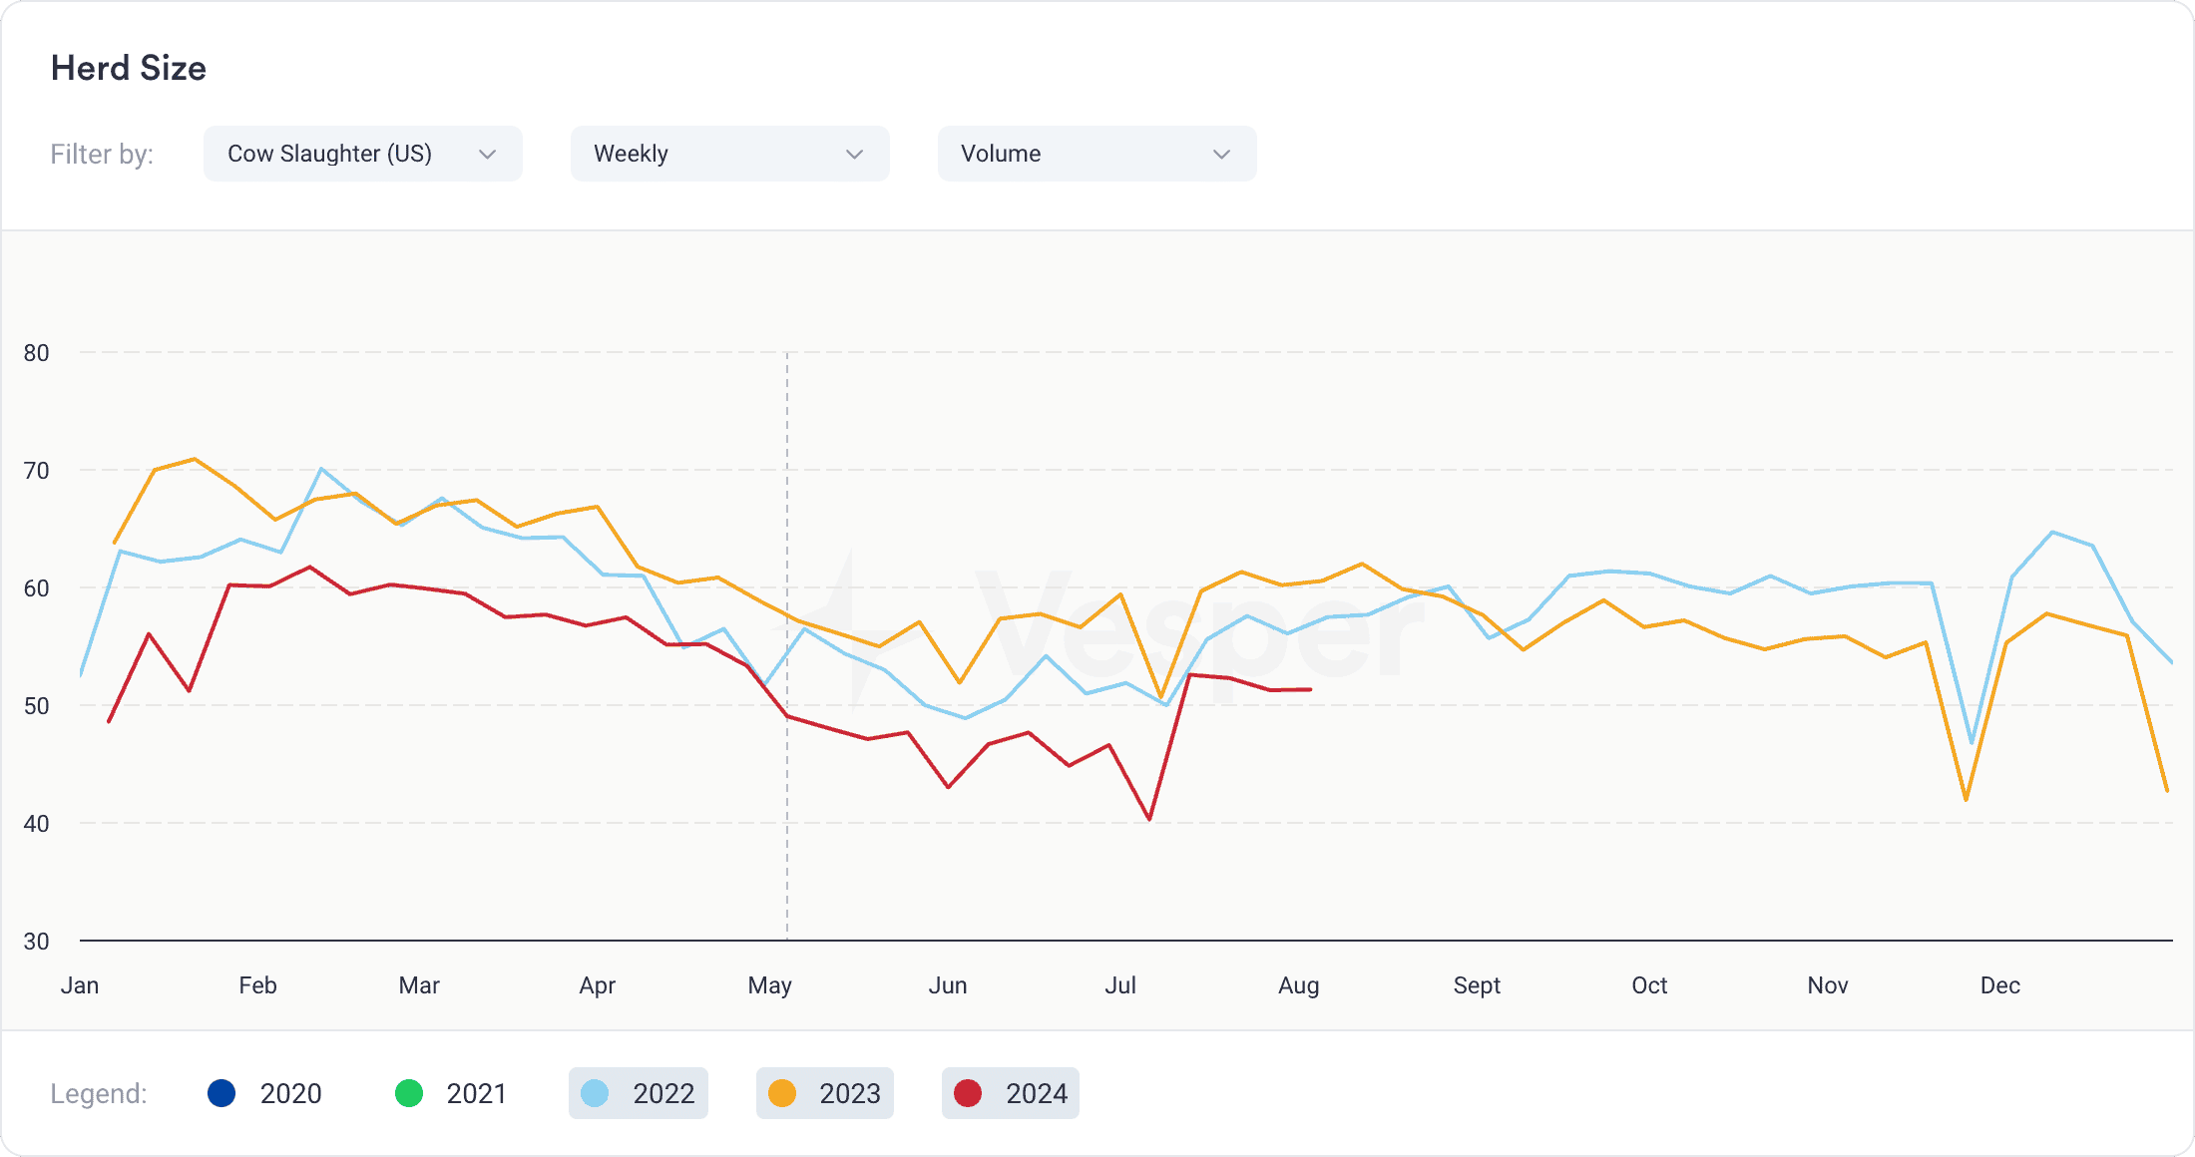2195x1157 pixels.
Task: Click the 80 label on y-axis
Action: click(37, 352)
